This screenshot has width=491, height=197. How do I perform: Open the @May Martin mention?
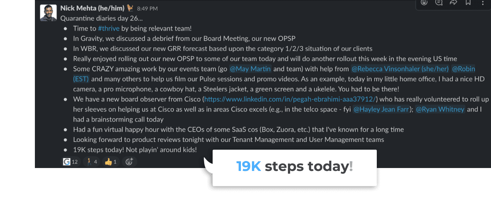pos(250,69)
